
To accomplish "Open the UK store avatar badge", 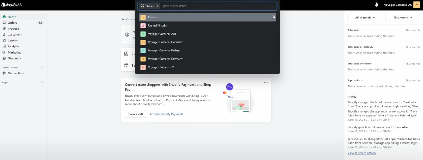I will coord(417,5).
